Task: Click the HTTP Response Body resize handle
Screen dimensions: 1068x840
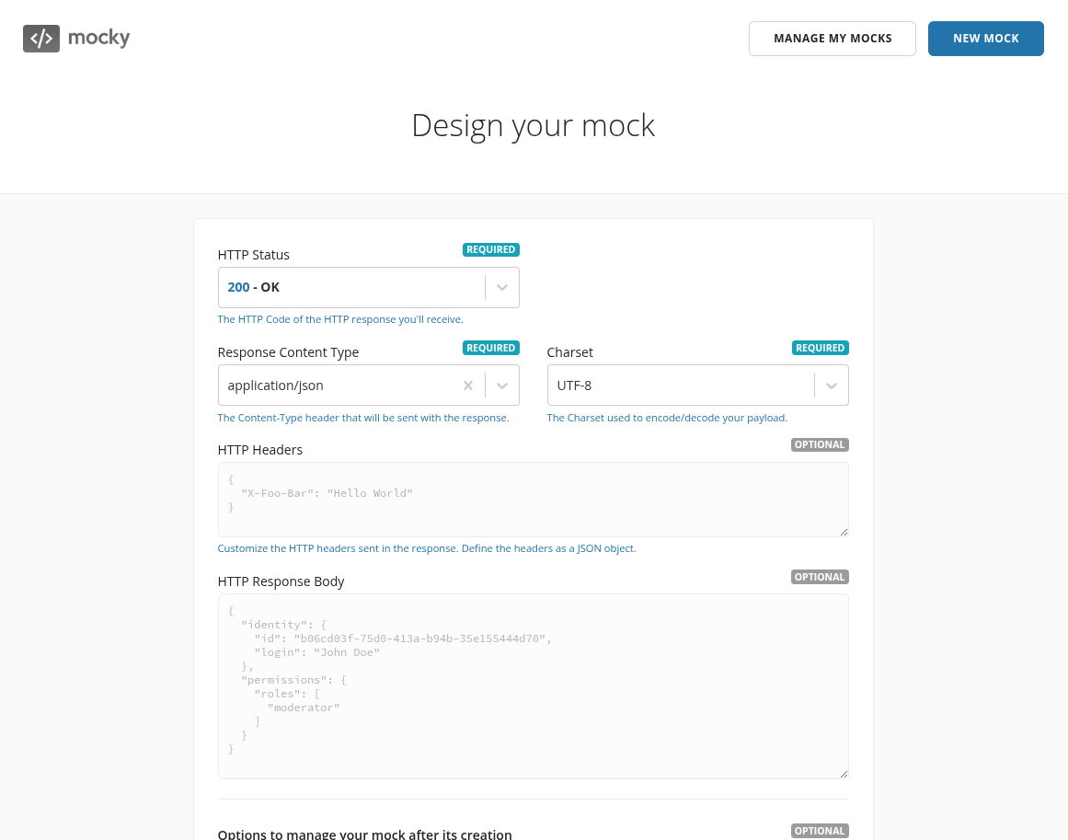Action: coord(843,773)
